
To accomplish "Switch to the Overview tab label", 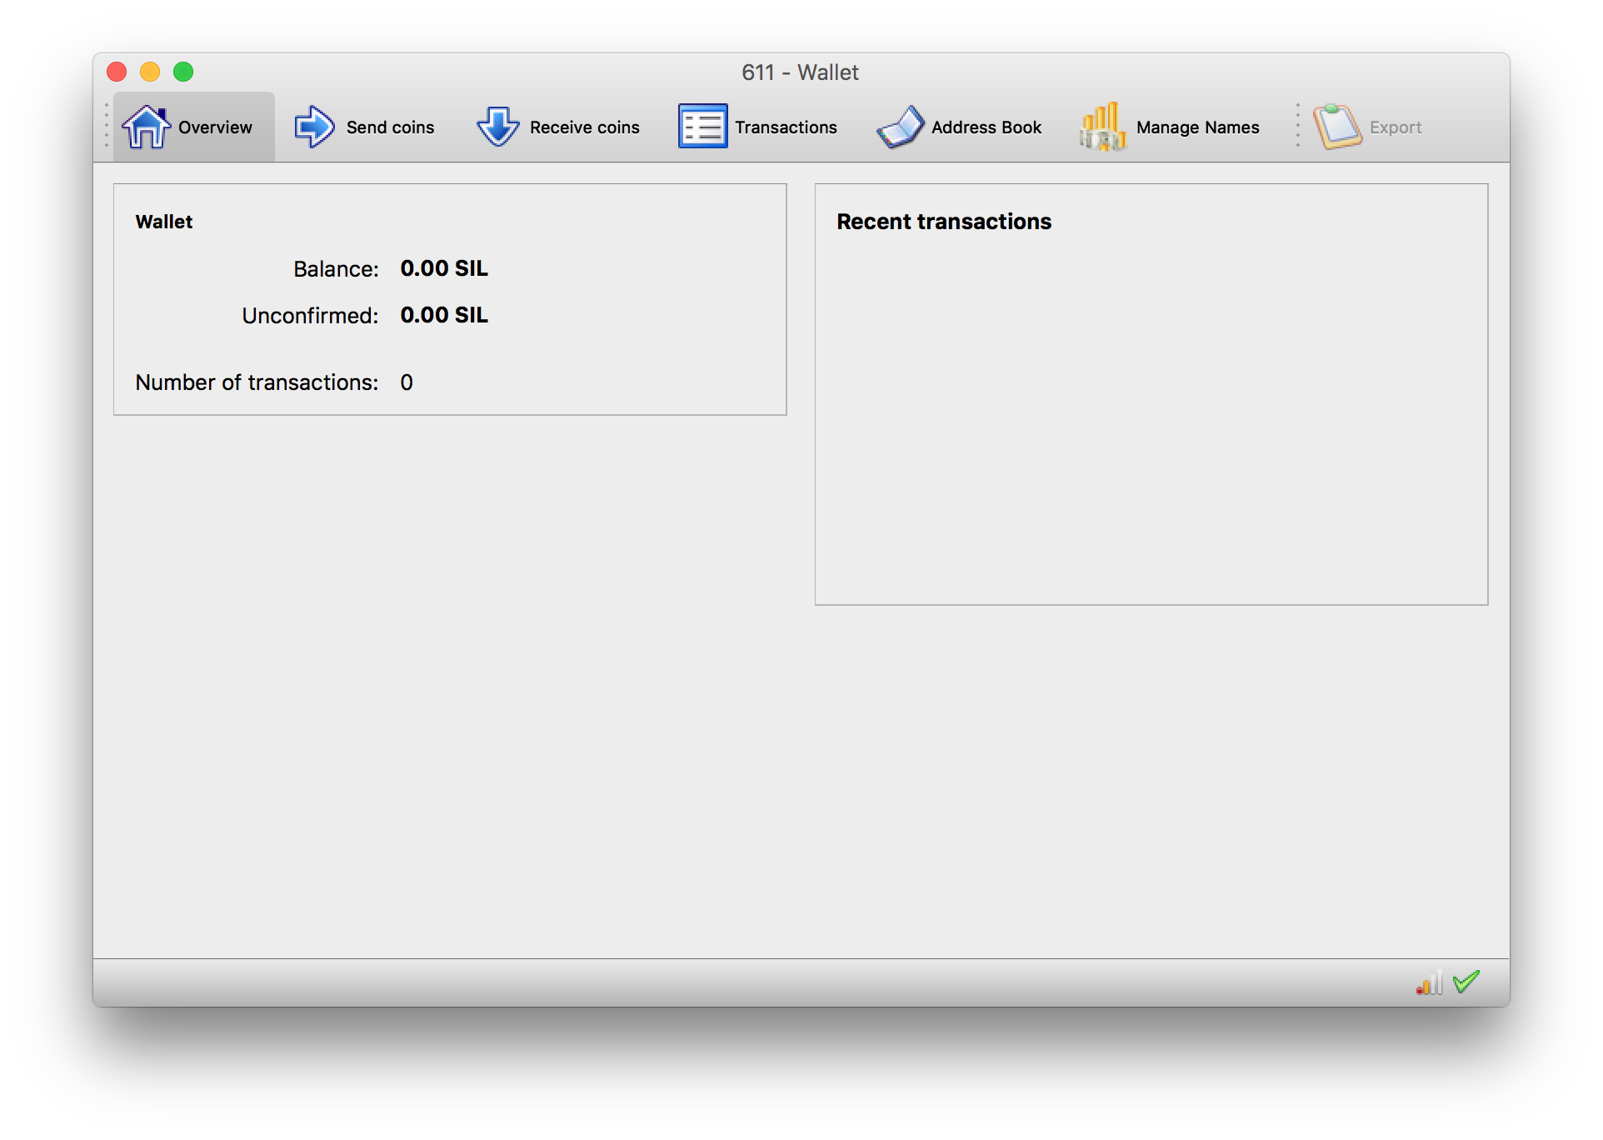I will coord(215,127).
